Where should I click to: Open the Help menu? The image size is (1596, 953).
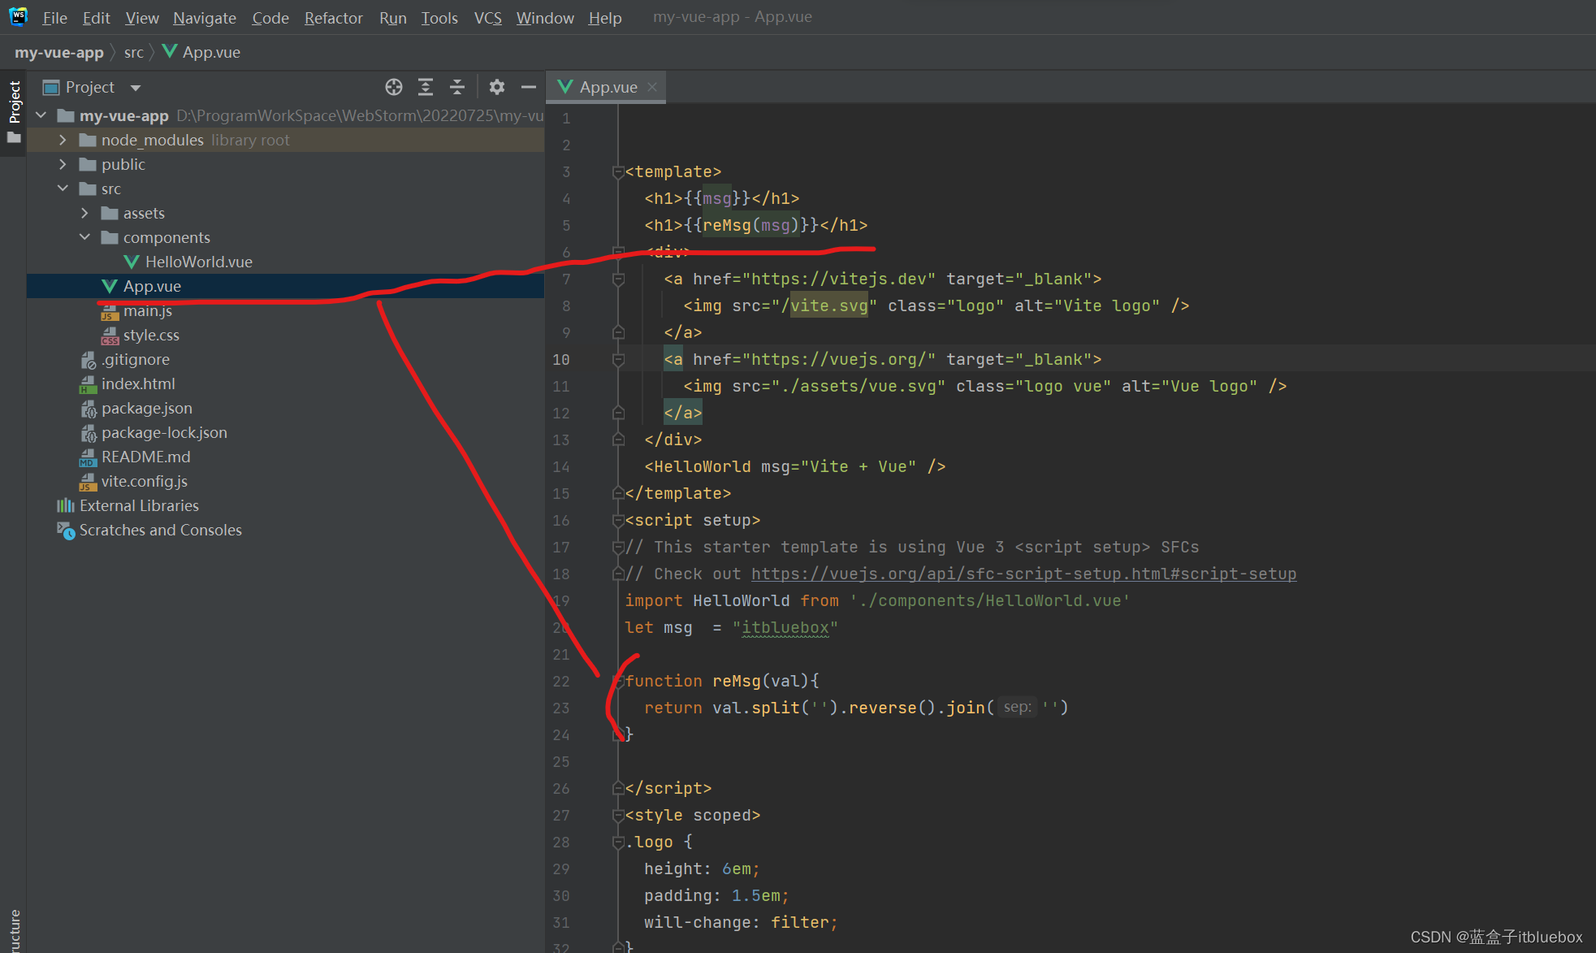pyautogui.click(x=605, y=17)
